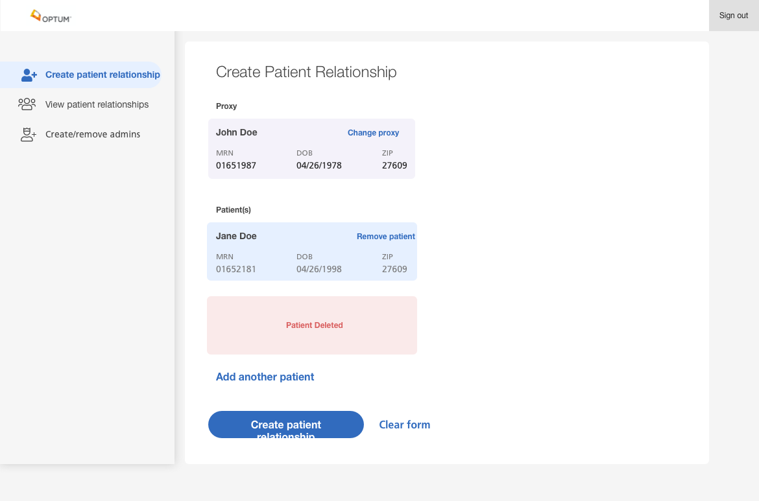759x501 pixels.
Task: Click the red Patient Deleted banner
Action: point(312,325)
